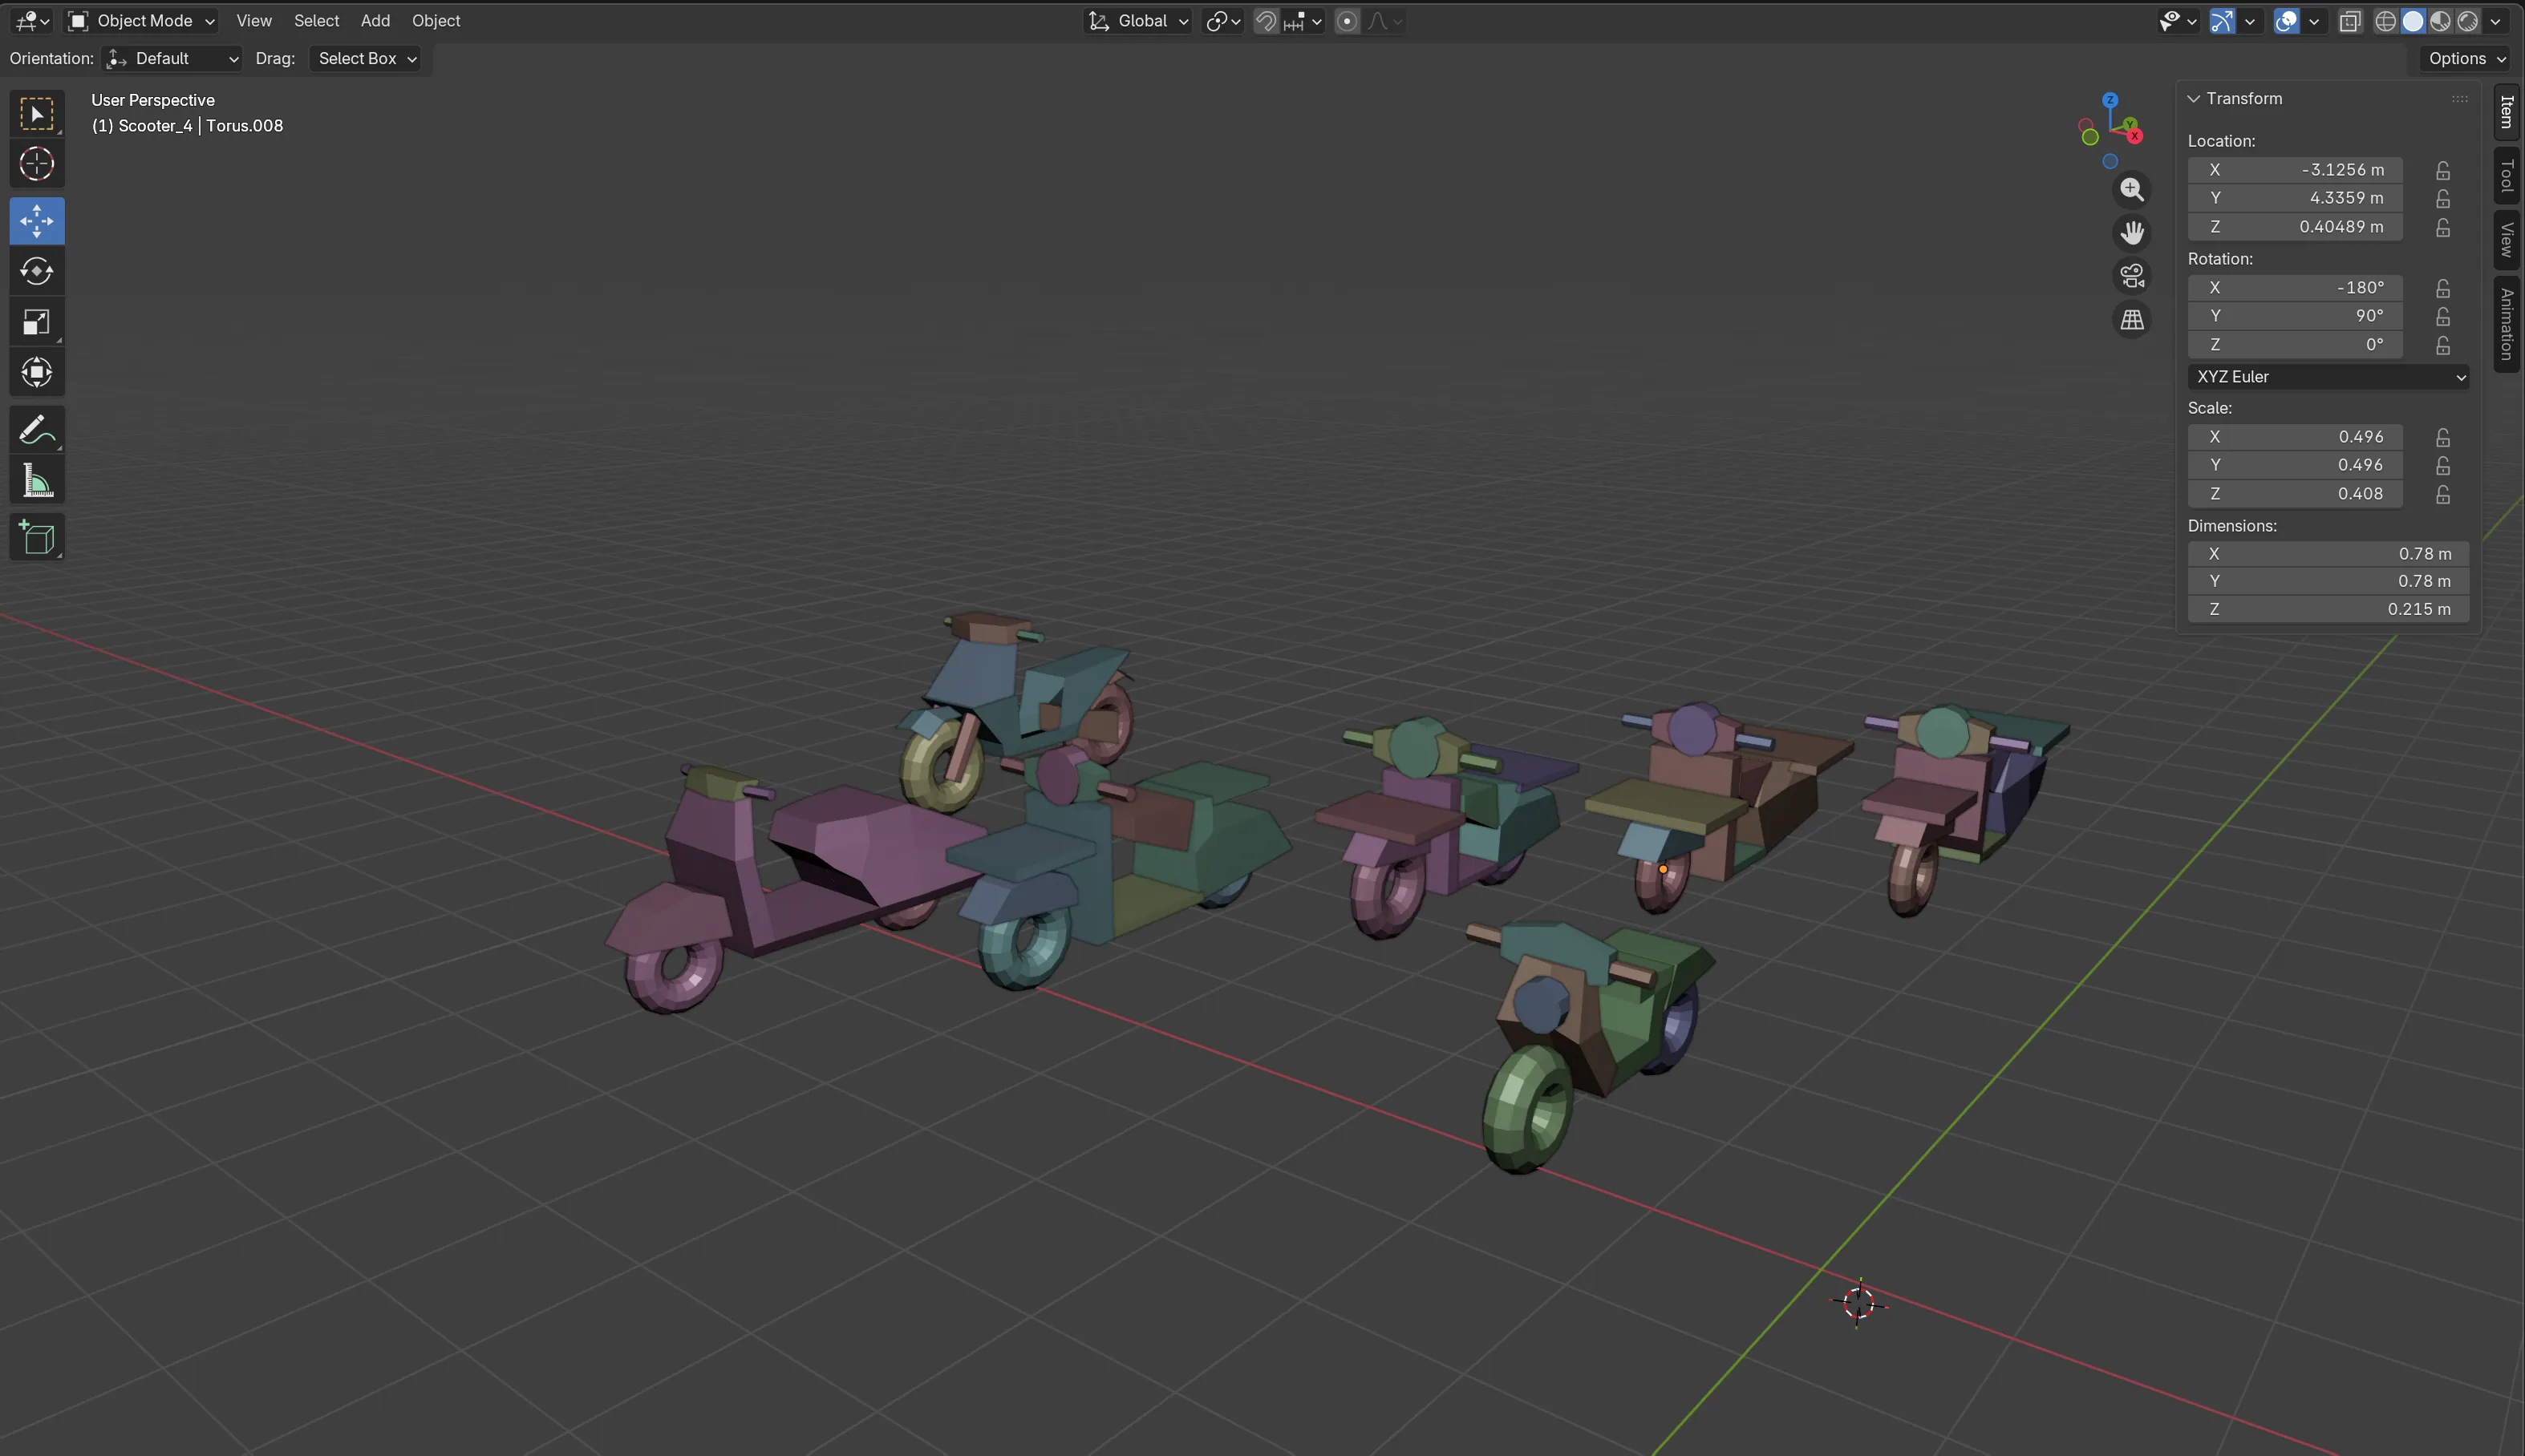2525x1456 pixels.
Task: Open selectability and visibility dropdown
Action: tap(2177, 21)
